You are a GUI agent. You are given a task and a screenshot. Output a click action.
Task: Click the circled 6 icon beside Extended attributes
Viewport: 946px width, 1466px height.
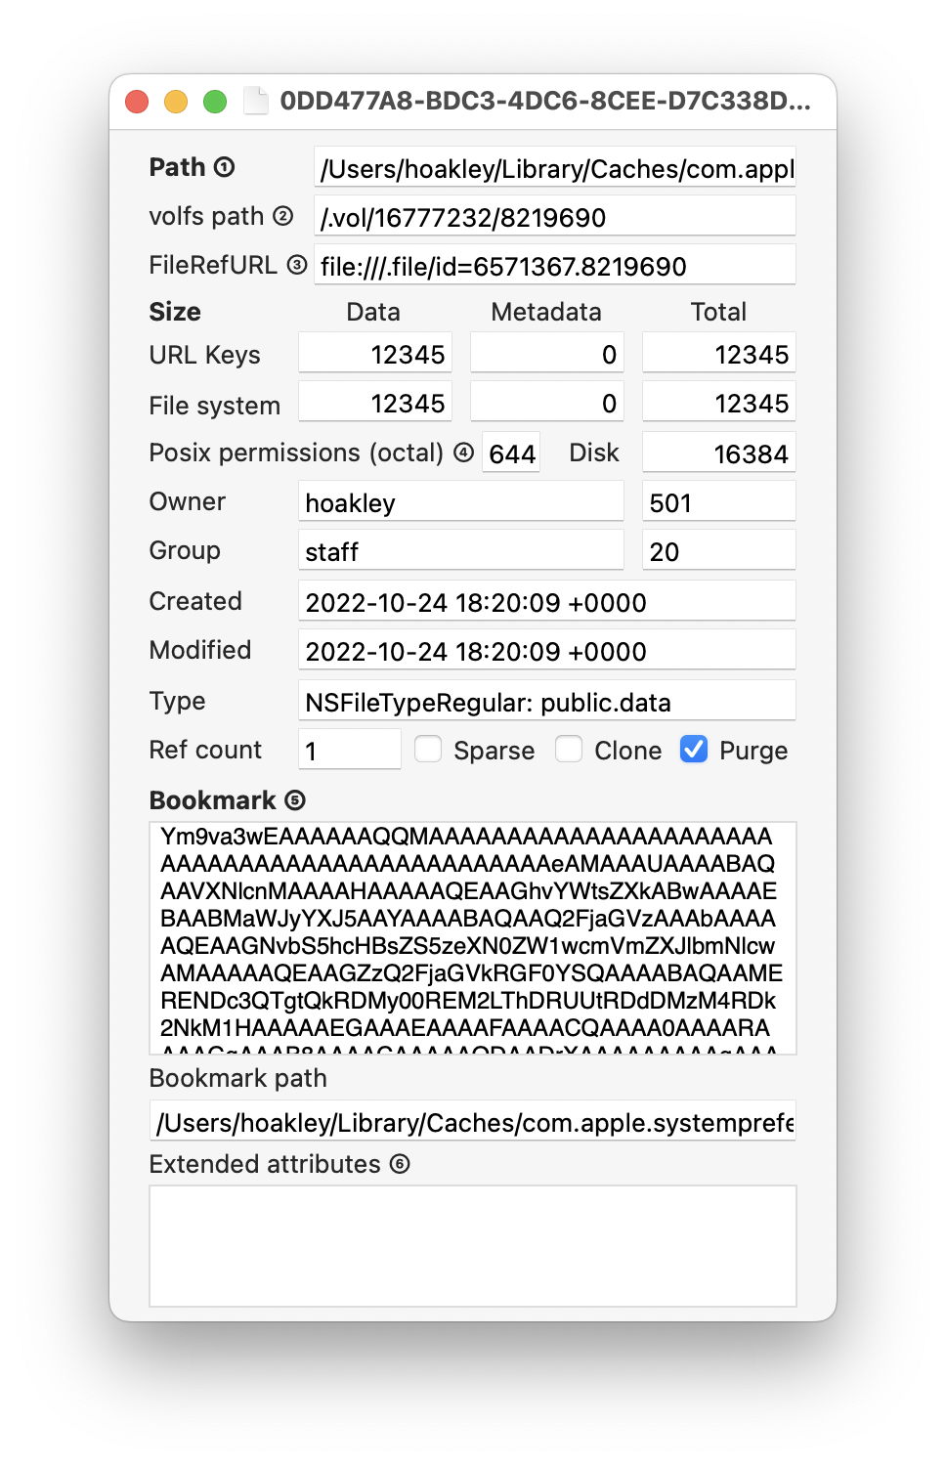400,1164
